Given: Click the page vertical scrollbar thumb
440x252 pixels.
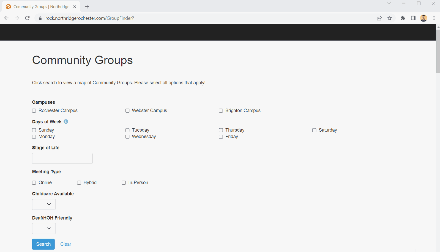Looking at the screenshot, I should tap(438, 51).
